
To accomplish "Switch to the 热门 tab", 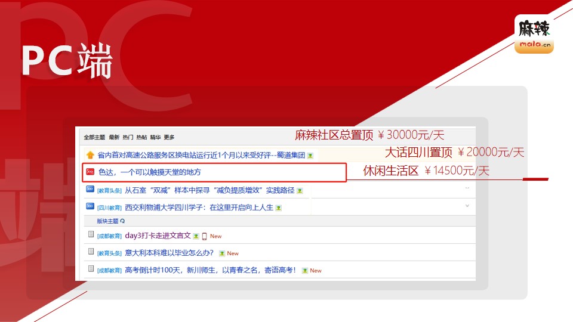I will coord(128,137).
